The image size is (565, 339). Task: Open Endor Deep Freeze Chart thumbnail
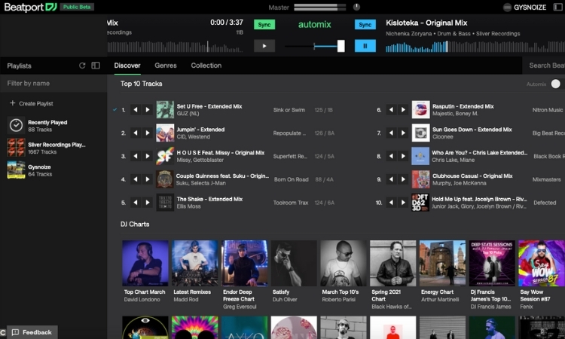click(244, 263)
